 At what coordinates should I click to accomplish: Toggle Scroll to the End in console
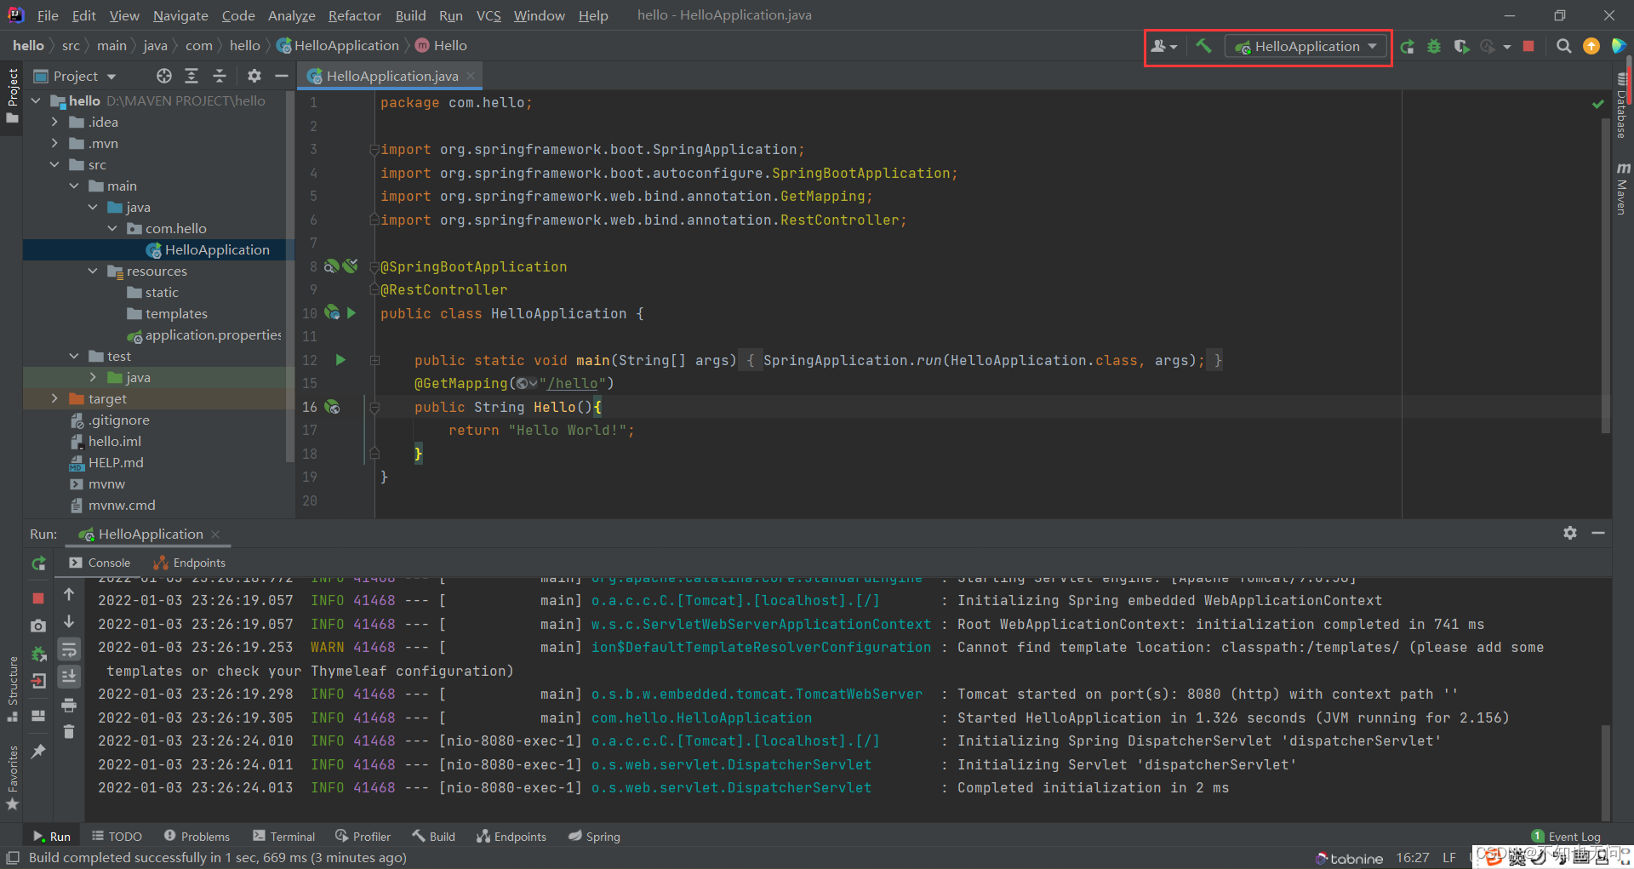(x=69, y=677)
